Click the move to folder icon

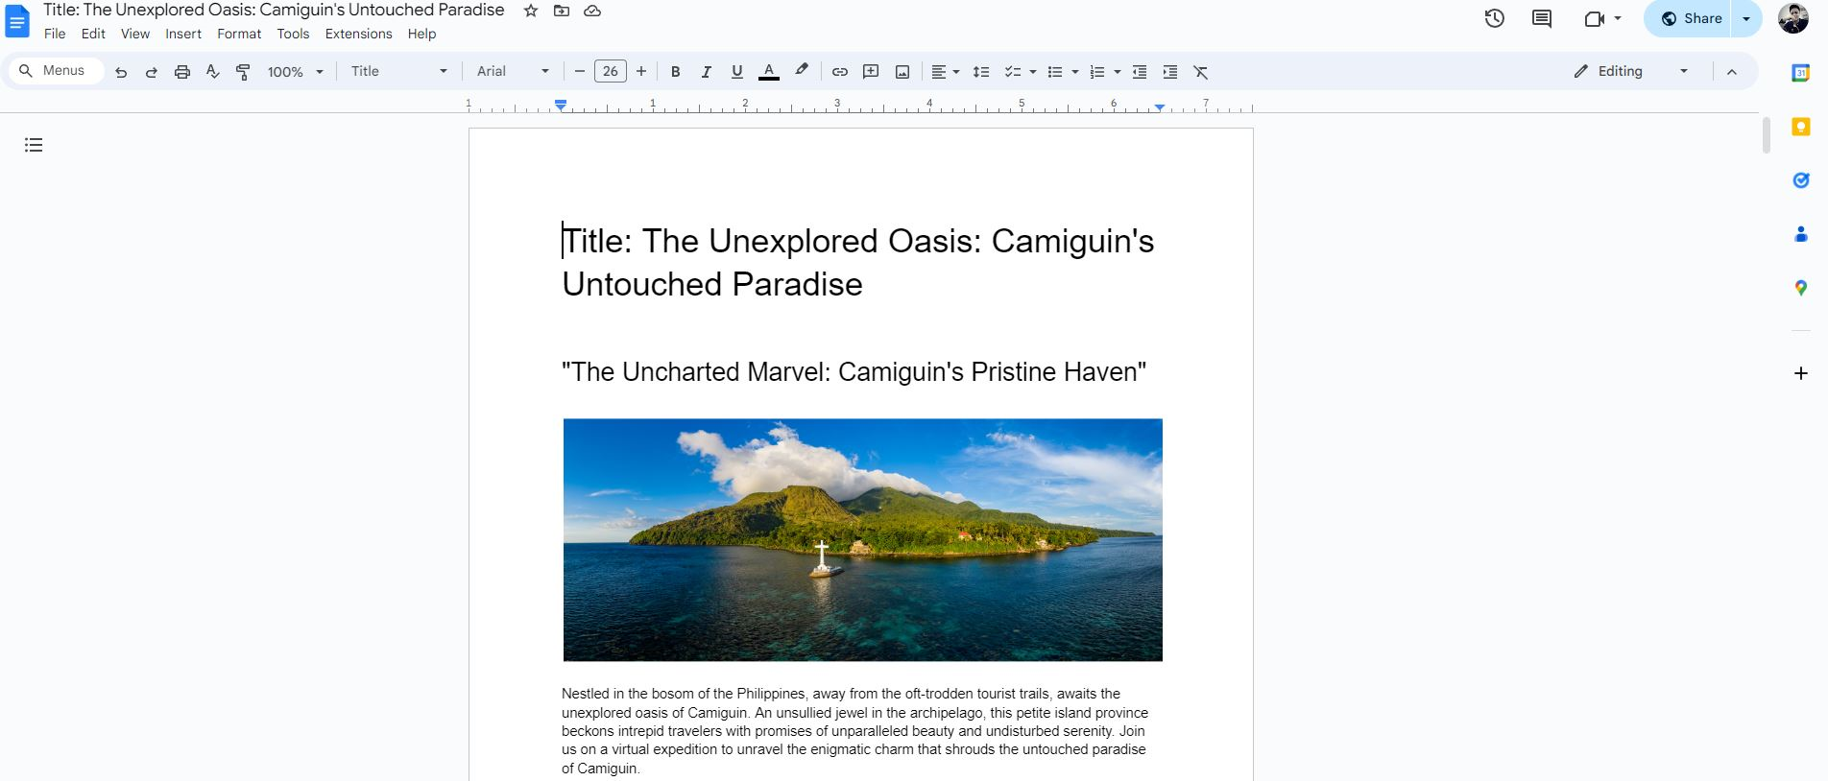[562, 11]
